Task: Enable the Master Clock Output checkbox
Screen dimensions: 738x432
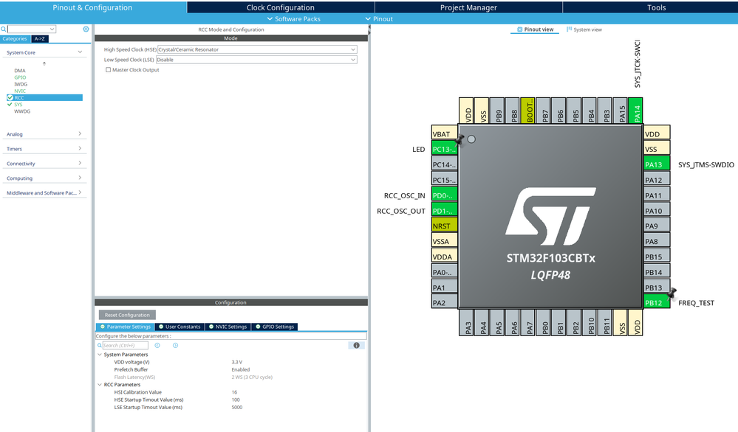Action: pos(109,70)
